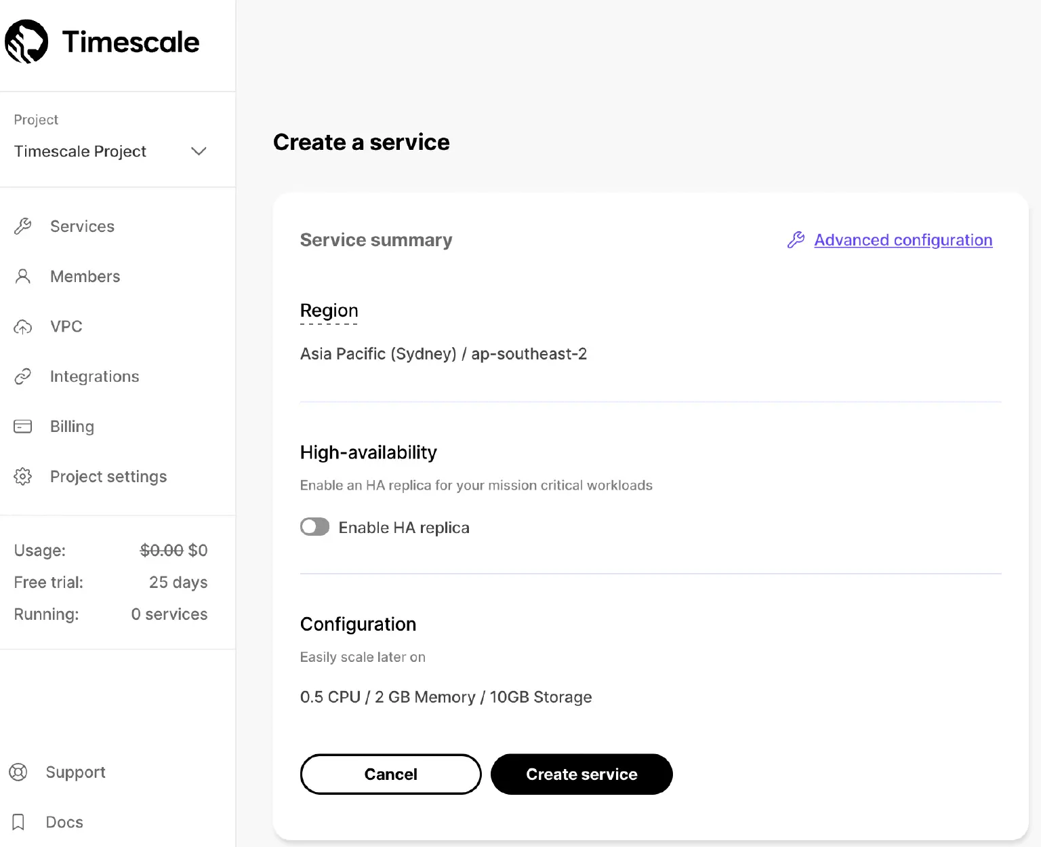Enable the HA replica toggle
The width and height of the screenshot is (1041, 847).
pos(314,526)
